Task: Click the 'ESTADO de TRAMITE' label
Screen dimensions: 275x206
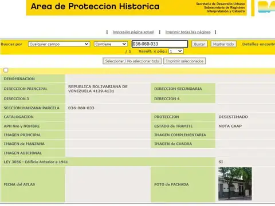Action: click(174, 126)
